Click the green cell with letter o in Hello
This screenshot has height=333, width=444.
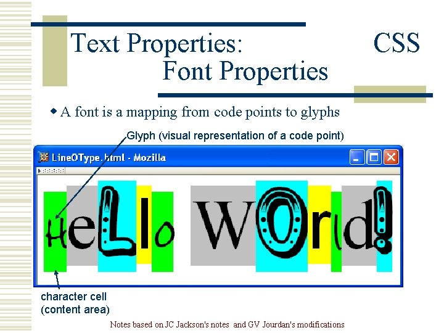point(163,232)
